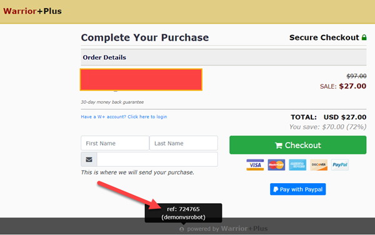
Task: Click the email address input field
Action: (157, 159)
